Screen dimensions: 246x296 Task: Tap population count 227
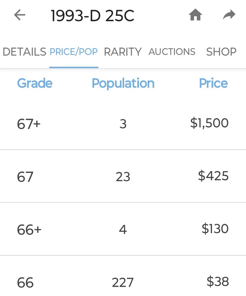pyautogui.click(x=123, y=282)
